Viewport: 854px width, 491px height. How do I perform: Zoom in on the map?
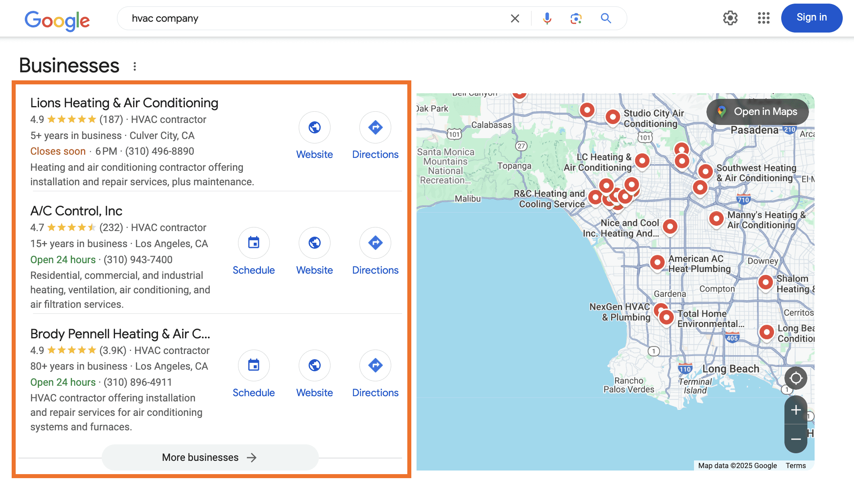[x=796, y=410]
